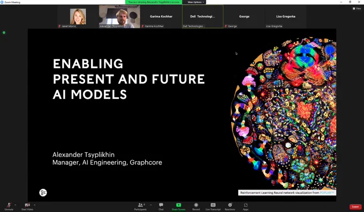Open the View Options dropdown
The width and height of the screenshot is (364, 212).
tap(195, 2)
